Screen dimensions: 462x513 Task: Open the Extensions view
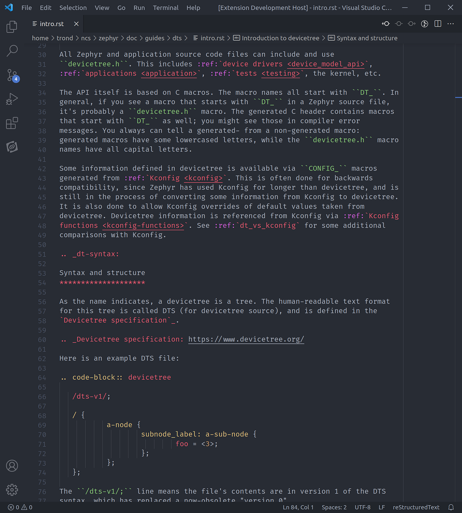(12, 123)
